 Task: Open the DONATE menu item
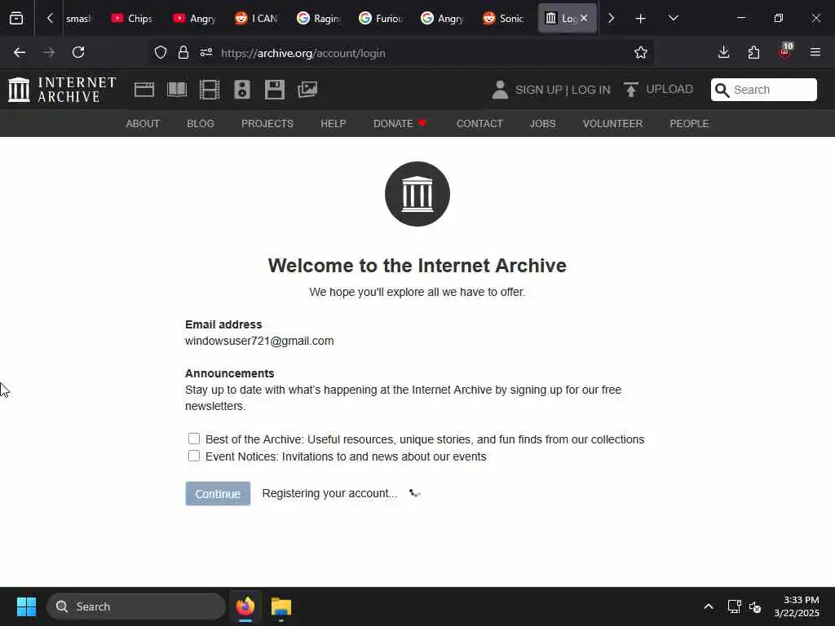coord(400,124)
